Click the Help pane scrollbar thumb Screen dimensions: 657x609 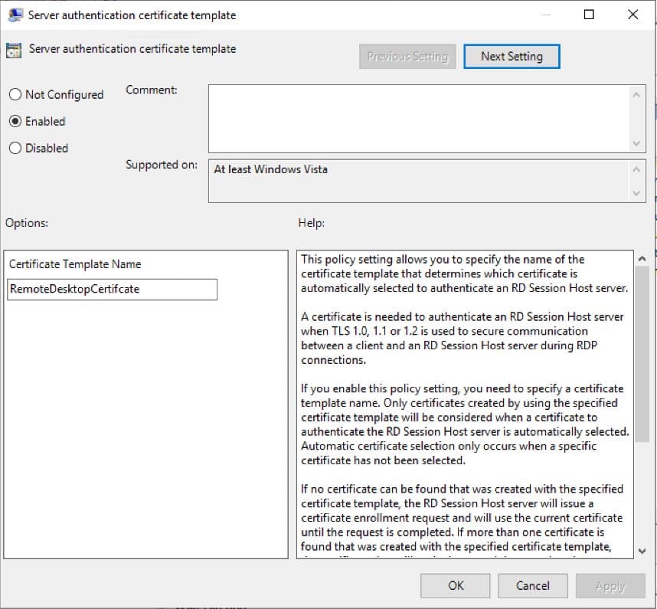pyautogui.click(x=642, y=354)
